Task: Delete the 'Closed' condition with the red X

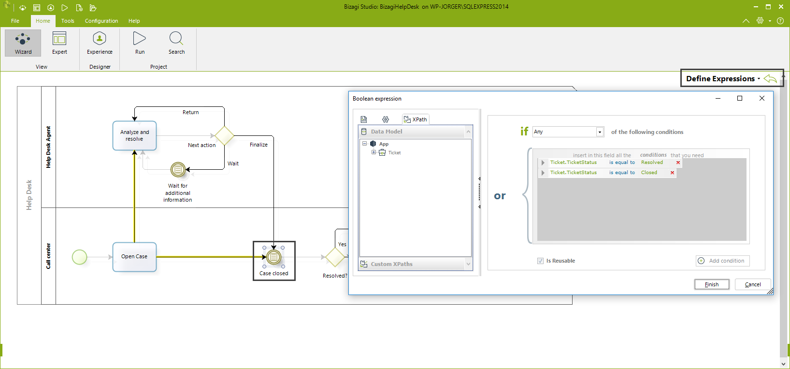Action: point(672,173)
